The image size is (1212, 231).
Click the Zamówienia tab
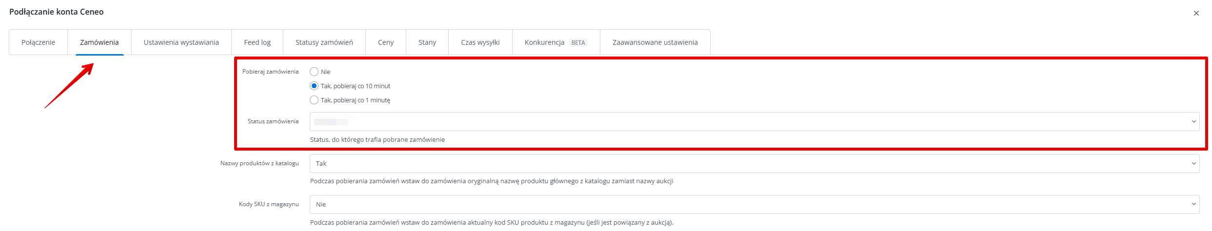click(99, 42)
